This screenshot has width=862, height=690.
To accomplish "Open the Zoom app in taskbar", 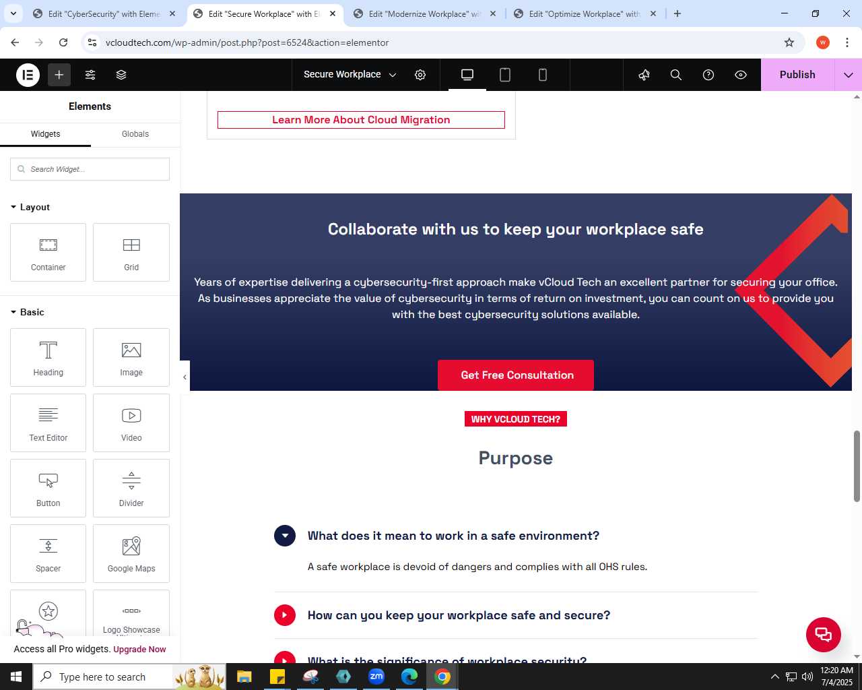I will coord(376,677).
